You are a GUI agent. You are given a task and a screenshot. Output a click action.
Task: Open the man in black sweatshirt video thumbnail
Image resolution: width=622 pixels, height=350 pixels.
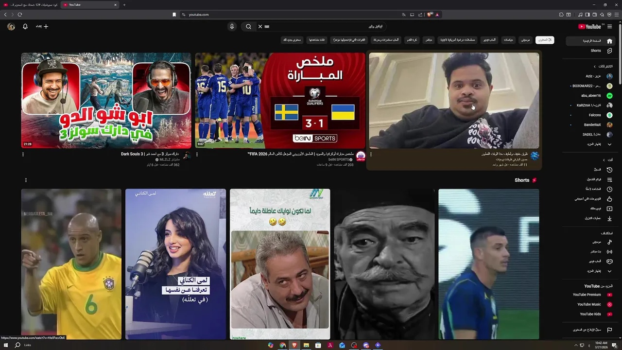click(454, 100)
